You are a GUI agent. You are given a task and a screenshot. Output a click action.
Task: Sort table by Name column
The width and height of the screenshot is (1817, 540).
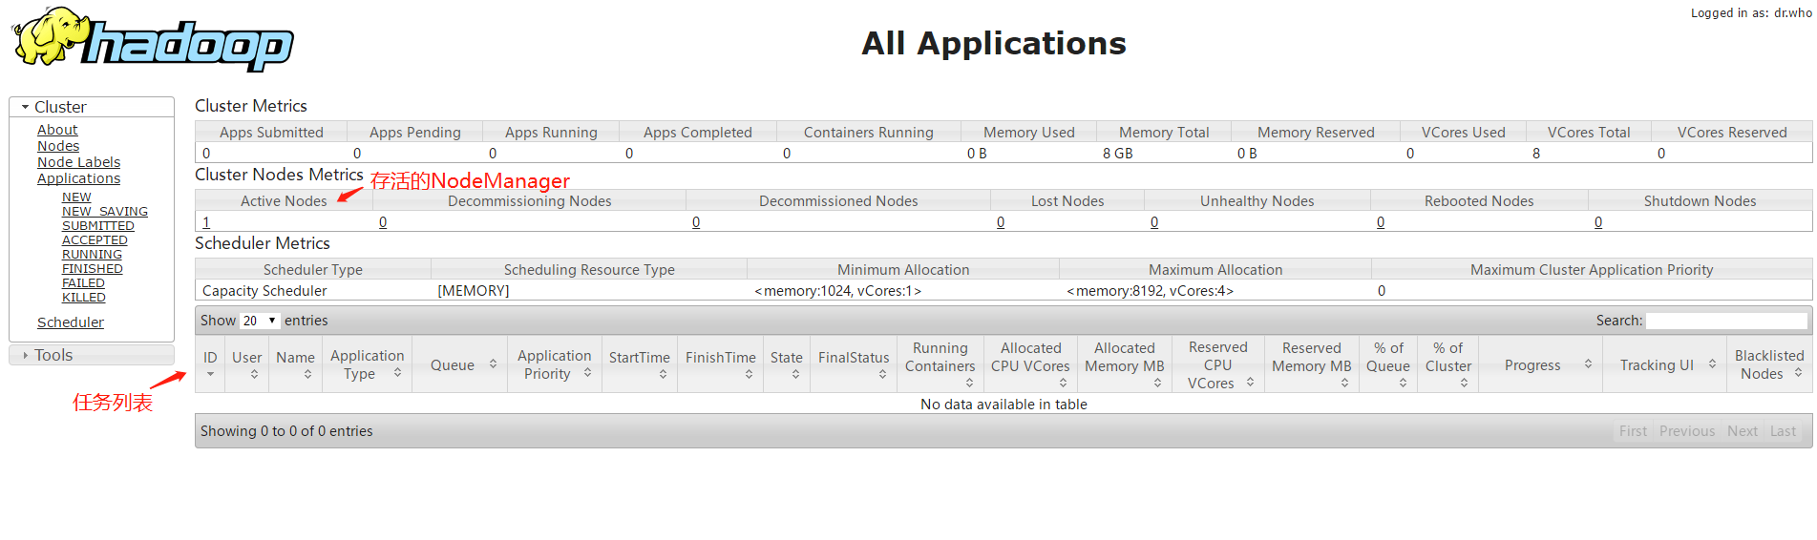tap(295, 364)
